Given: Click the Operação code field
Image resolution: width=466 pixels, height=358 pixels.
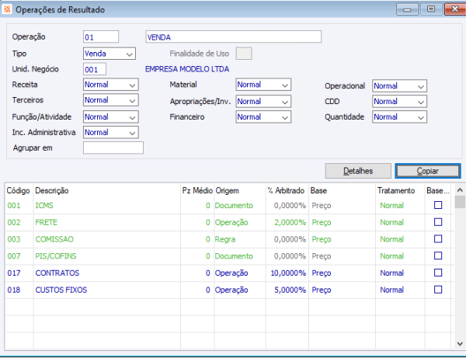Looking at the screenshot, I should click(x=100, y=36).
